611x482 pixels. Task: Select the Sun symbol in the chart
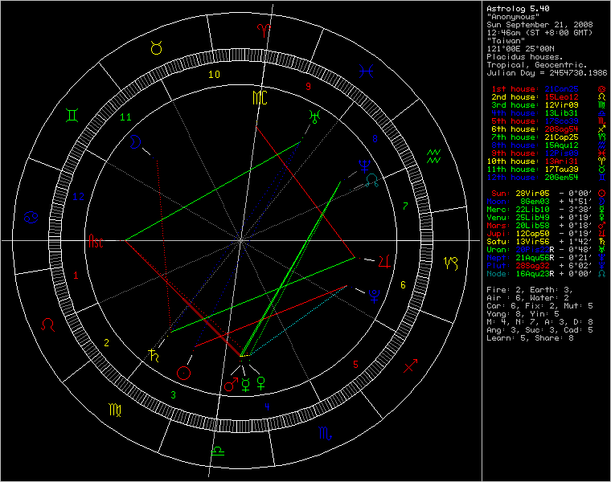184,373
